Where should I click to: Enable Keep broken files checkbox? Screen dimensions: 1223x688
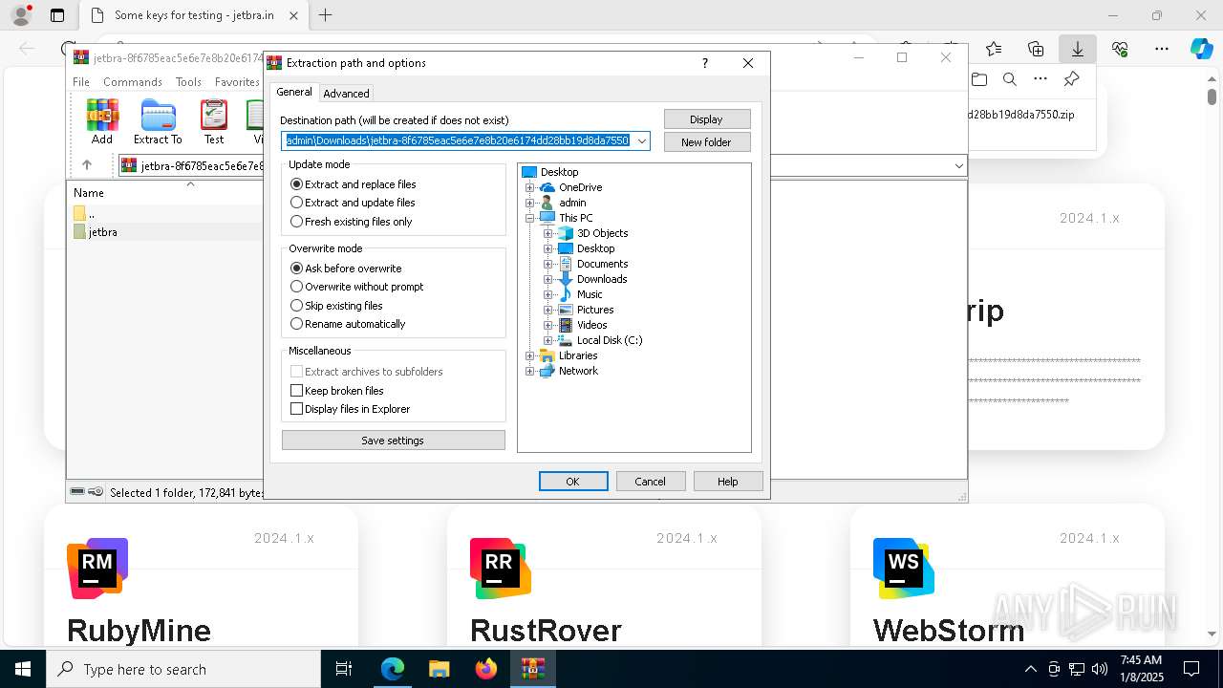tap(337, 391)
